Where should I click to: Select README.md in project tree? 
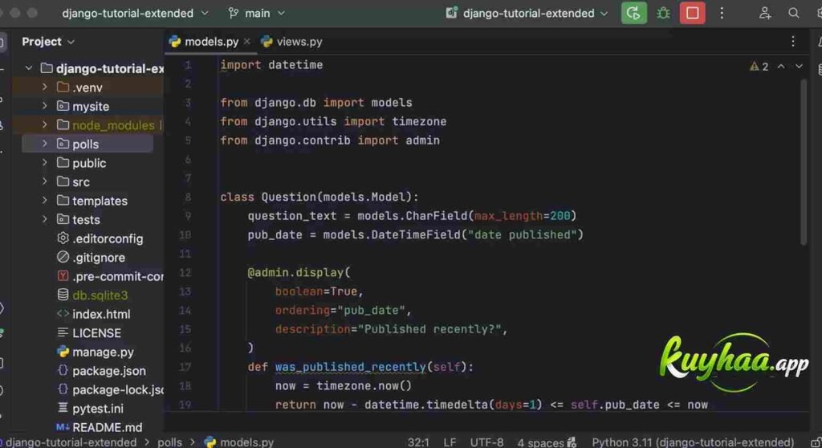tap(99, 428)
